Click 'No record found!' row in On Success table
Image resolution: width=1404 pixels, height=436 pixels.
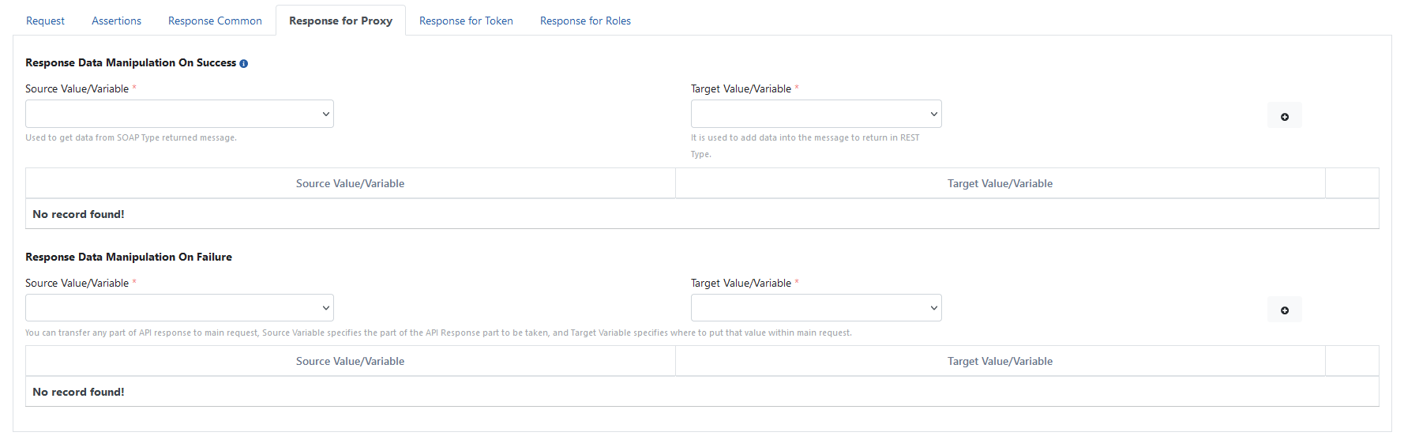point(78,214)
